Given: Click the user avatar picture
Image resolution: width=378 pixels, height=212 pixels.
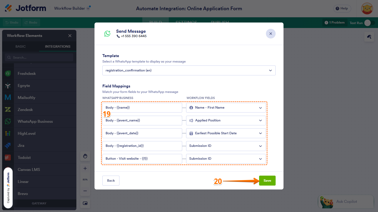Looking at the screenshot, I should pos(367,8).
